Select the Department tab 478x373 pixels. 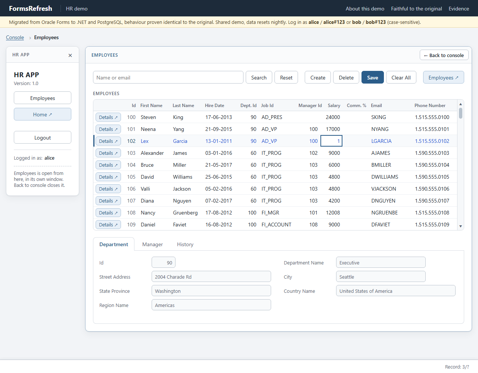pos(114,244)
